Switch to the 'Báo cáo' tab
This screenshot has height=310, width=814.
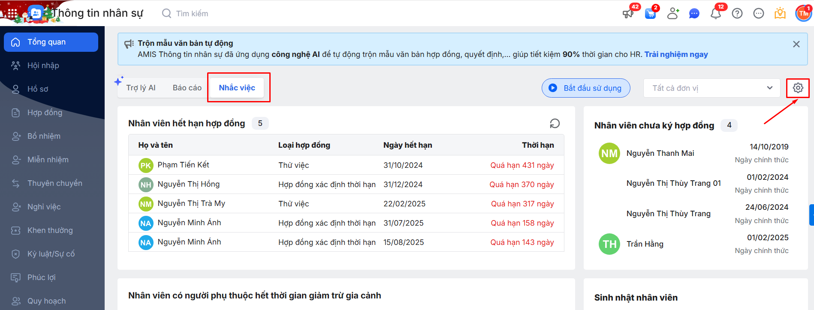tap(187, 88)
